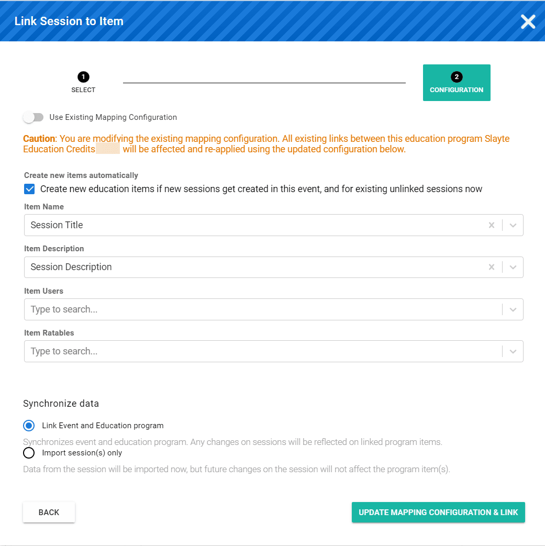Uncheck Create new education items checkbox
This screenshot has height=546, width=545.
pyautogui.click(x=30, y=189)
